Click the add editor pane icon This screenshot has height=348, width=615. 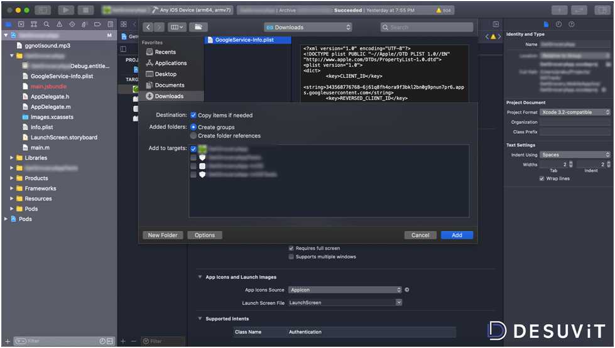pos(496,24)
